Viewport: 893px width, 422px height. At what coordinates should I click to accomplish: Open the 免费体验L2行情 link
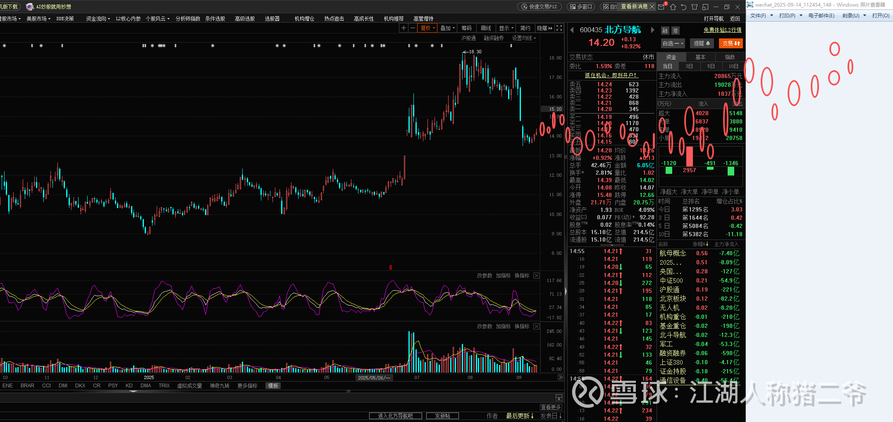tap(723, 30)
